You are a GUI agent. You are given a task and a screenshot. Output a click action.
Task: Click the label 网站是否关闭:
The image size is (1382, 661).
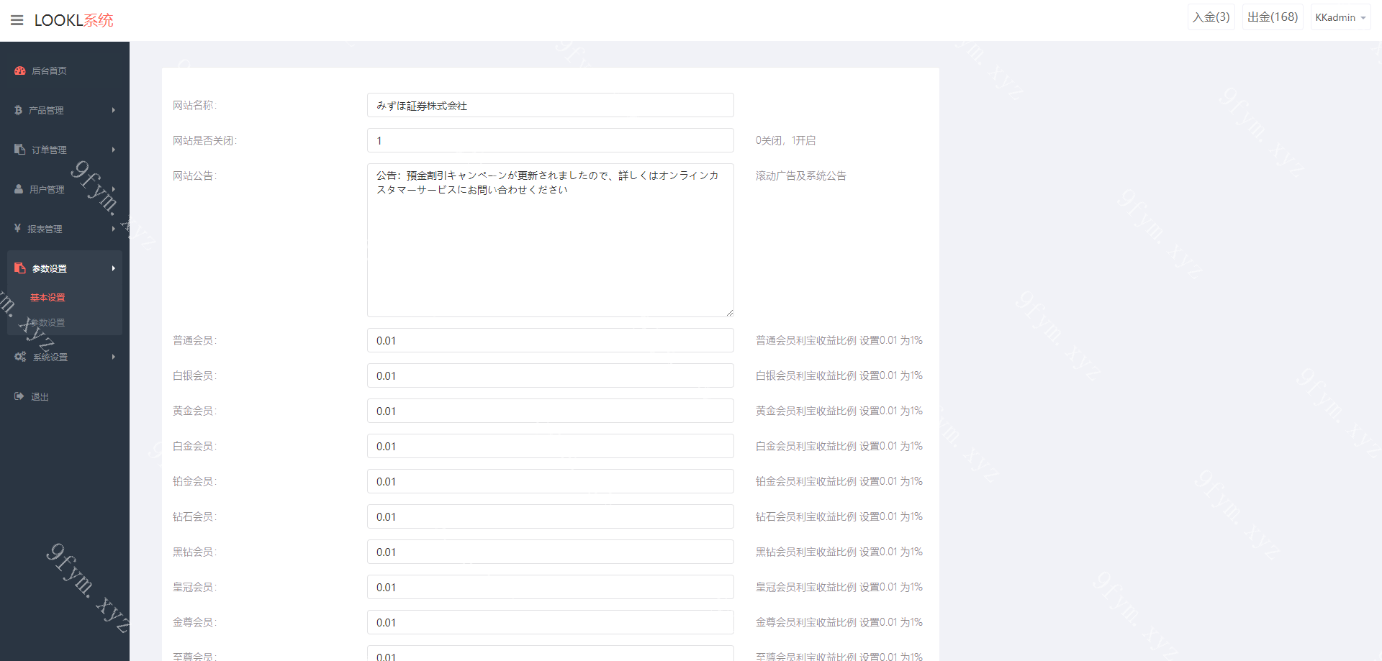click(204, 140)
